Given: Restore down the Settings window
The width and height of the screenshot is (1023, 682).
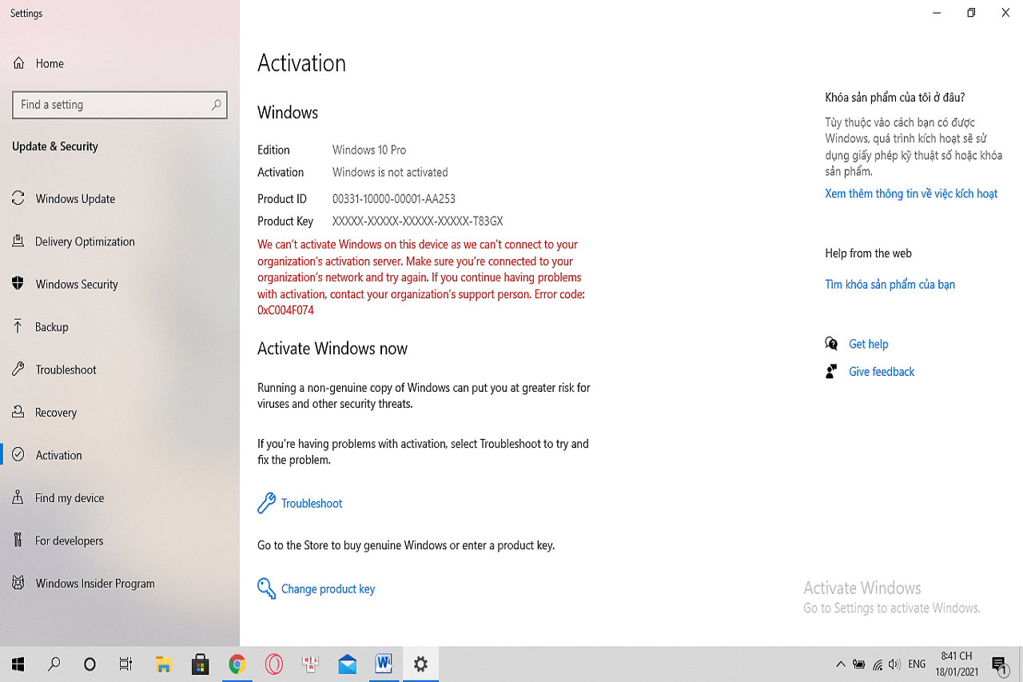Looking at the screenshot, I should tap(971, 13).
